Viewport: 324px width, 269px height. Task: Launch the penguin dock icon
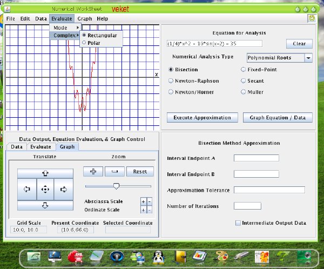[x=158, y=258]
